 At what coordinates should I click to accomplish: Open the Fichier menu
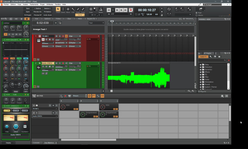pos(6,4)
